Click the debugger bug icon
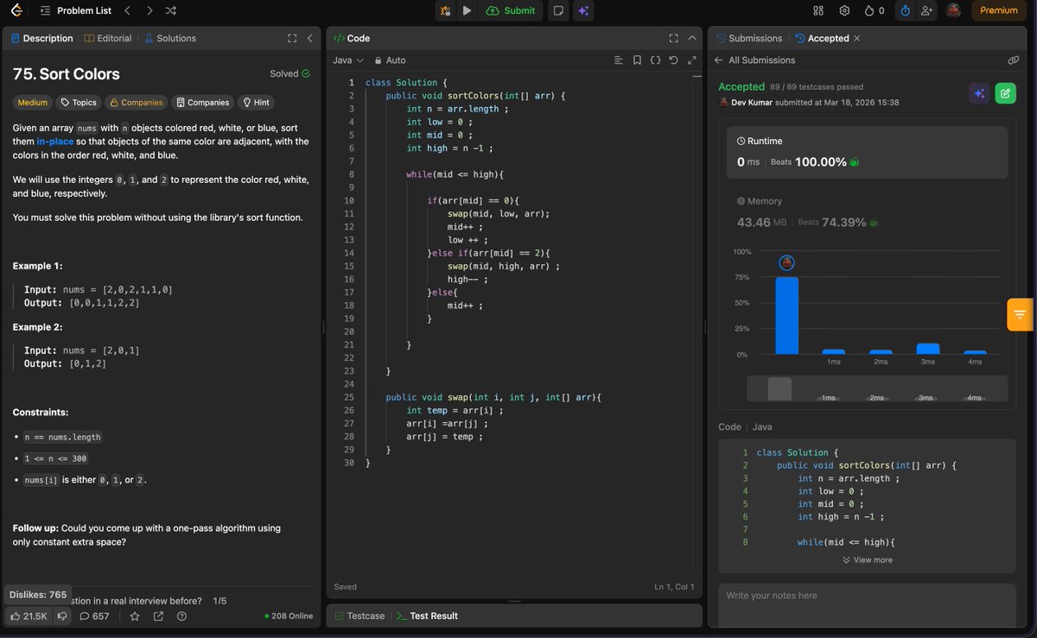This screenshot has width=1037, height=638. tap(445, 10)
